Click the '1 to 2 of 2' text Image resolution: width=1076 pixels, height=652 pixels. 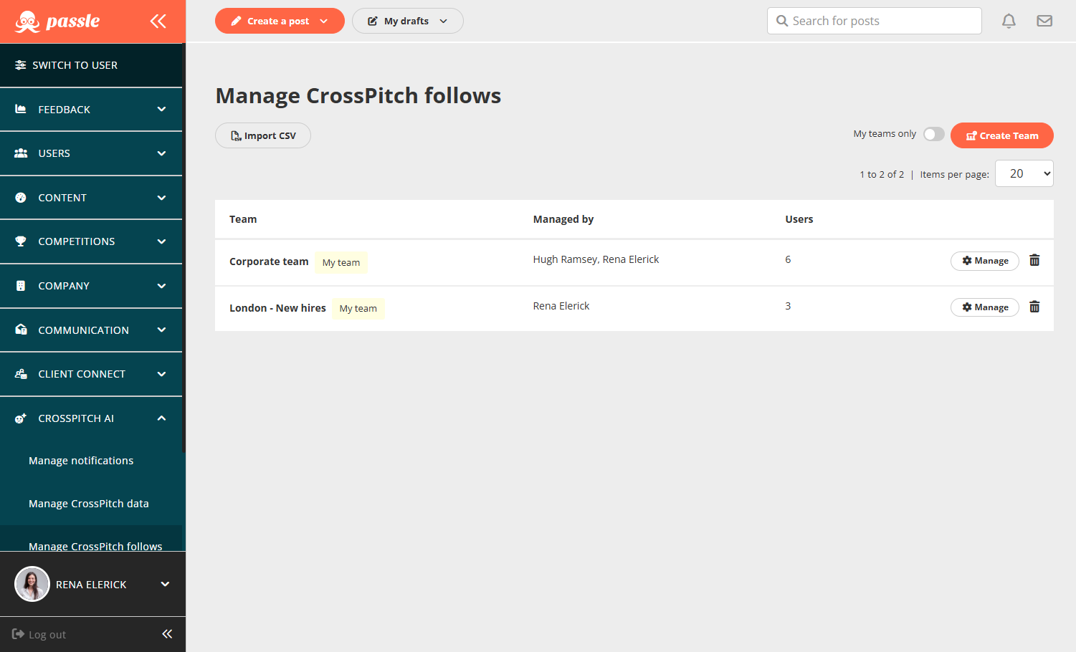pos(882,174)
